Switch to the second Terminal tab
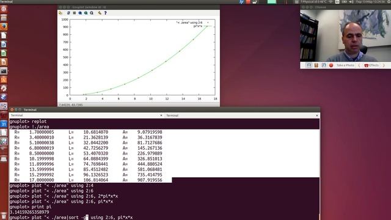Image resolution: width=391 pixels, height=220 pixels. point(242,116)
